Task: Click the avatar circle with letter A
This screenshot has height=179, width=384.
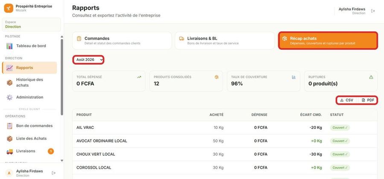Action: tap(9, 173)
